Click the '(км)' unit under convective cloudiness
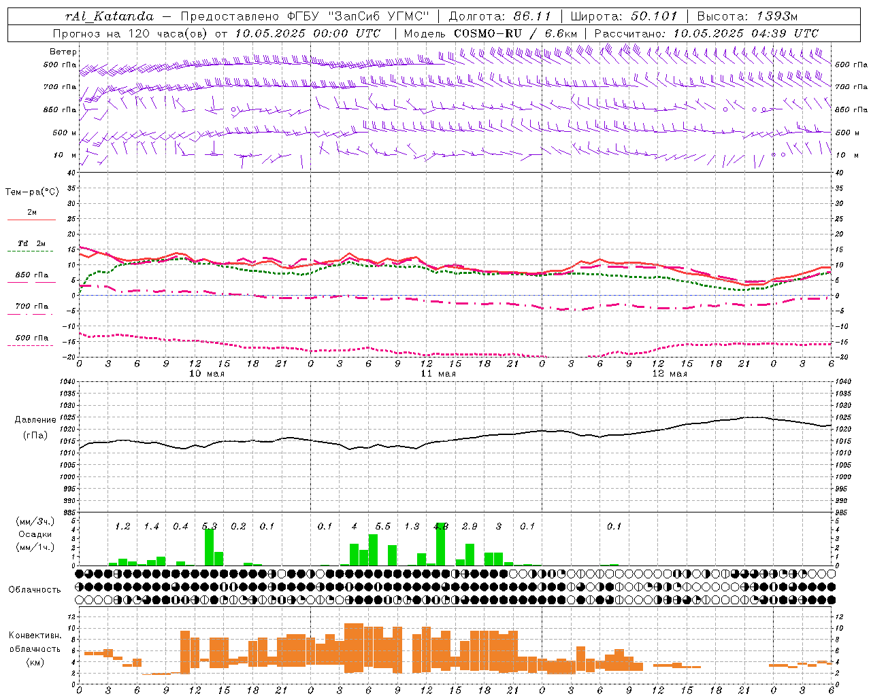Viewport: 871px width, 696px height. pyautogui.click(x=35, y=662)
